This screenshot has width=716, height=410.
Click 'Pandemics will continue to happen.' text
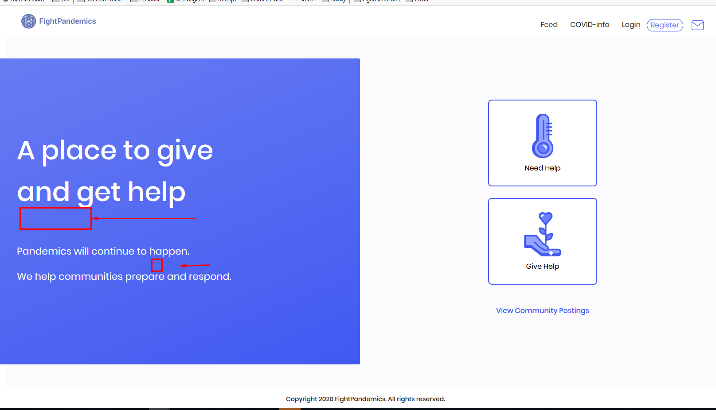[103, 251]
